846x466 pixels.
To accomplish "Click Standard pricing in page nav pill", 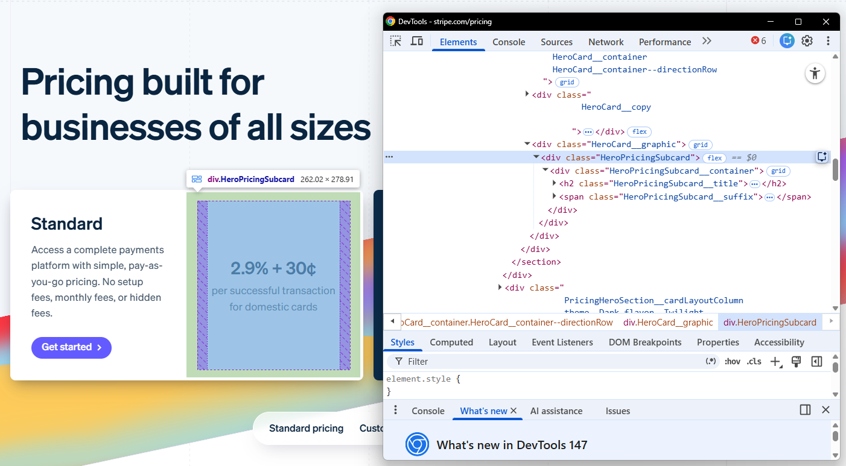I will [x=306, y=428].
